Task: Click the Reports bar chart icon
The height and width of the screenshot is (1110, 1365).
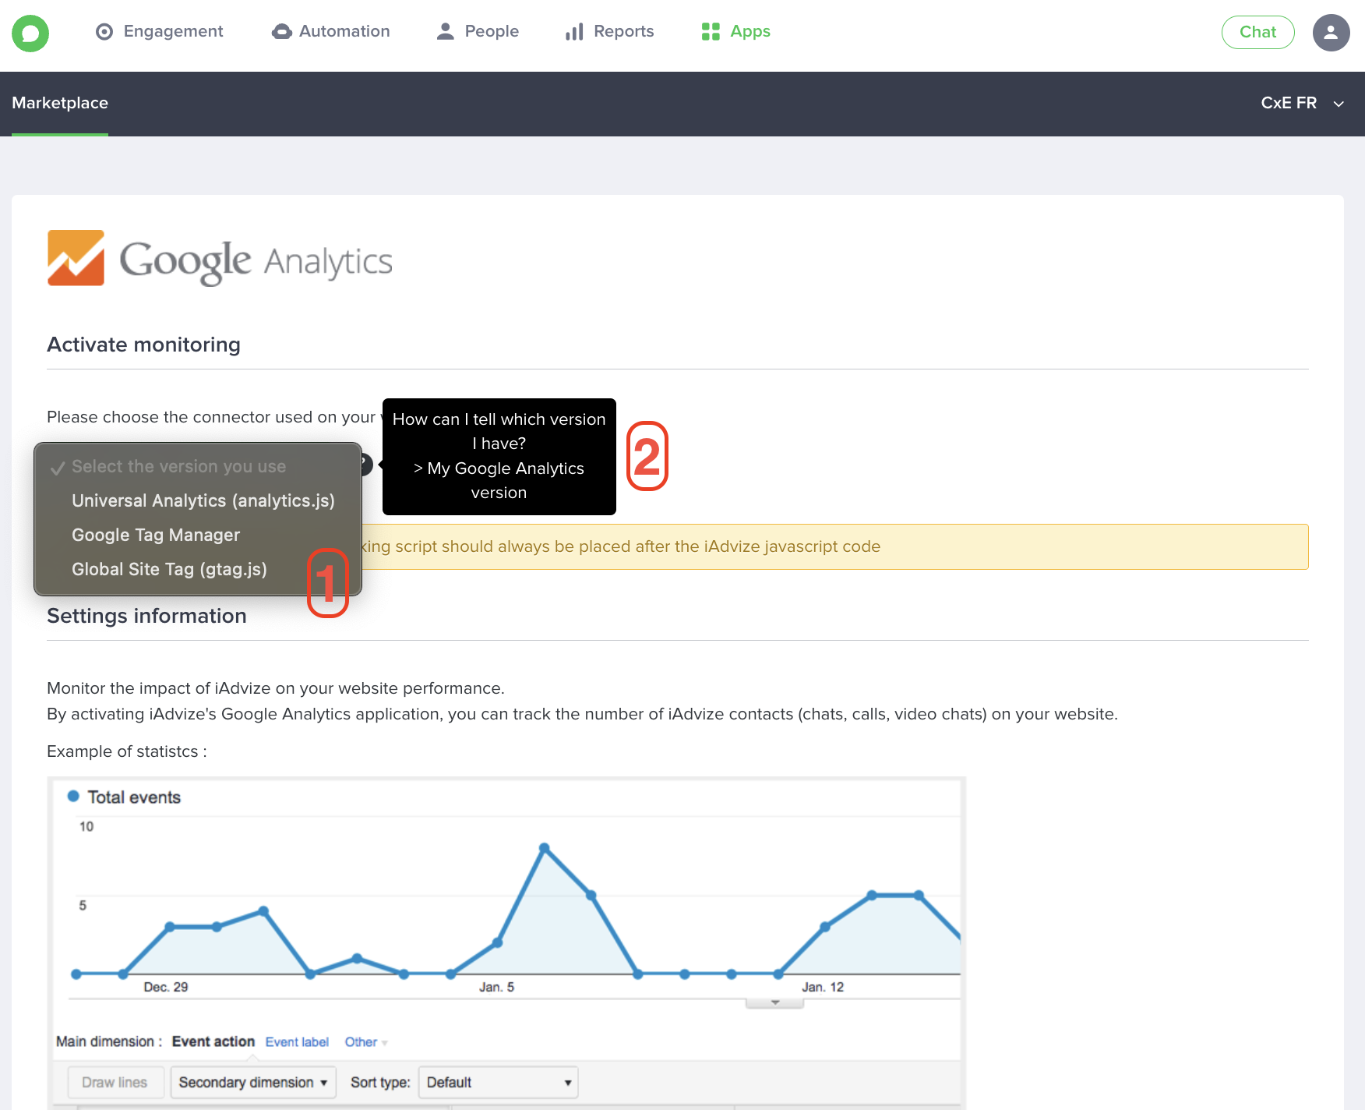Action: 574,31
